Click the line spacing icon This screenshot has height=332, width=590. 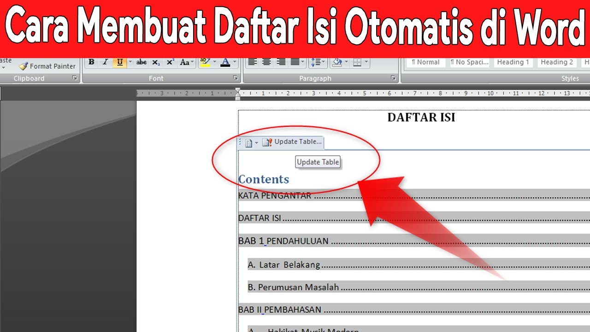tap(317, 62)
